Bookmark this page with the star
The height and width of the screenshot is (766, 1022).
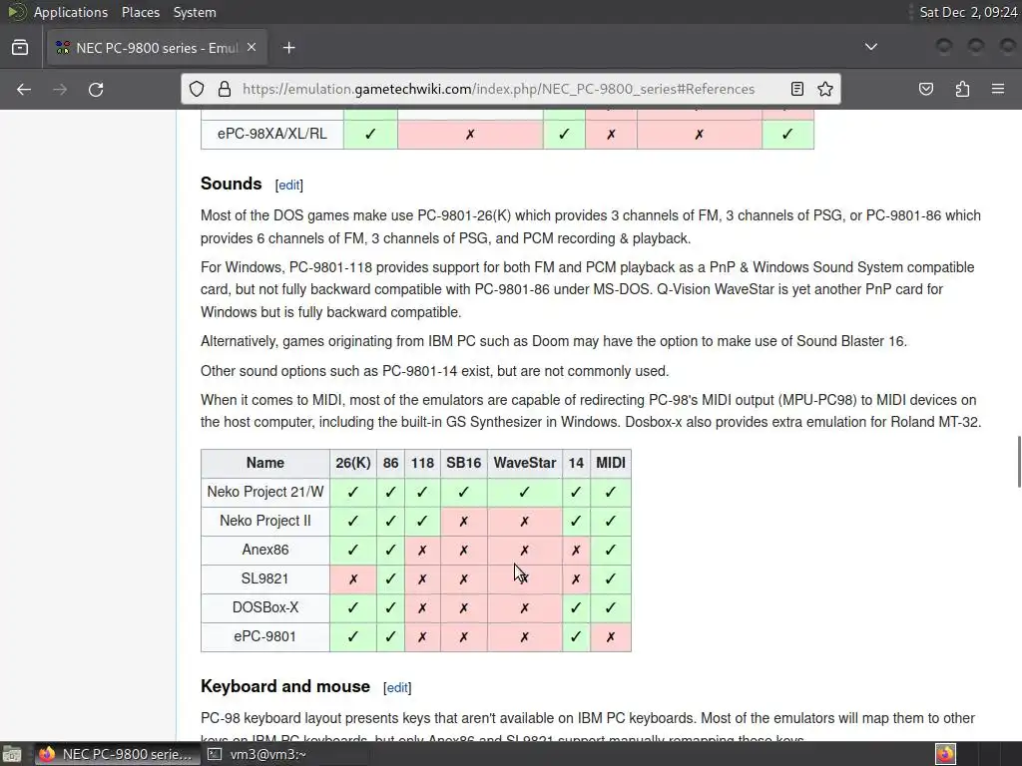pyautogui.click(x=825, y=89)
